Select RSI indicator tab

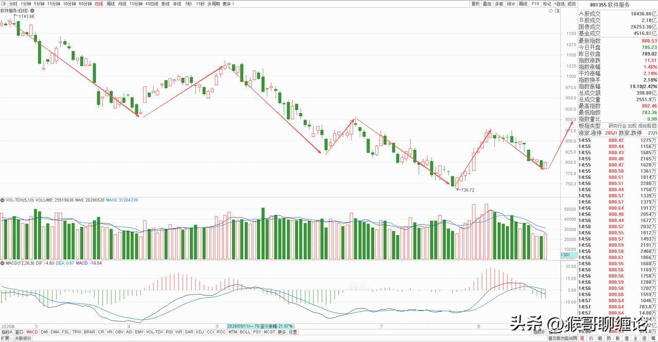point(169,332)
